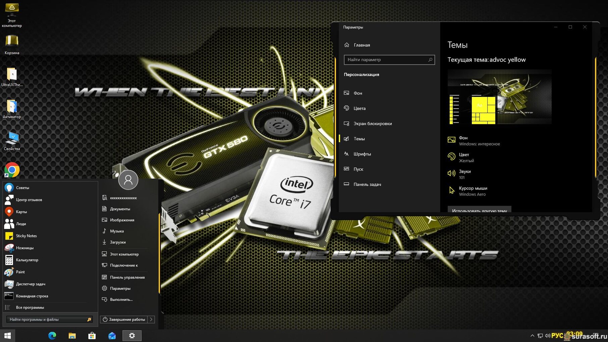Click the Windows Start button
Viewport: 608px width, 342px height.
click(7, 336)
